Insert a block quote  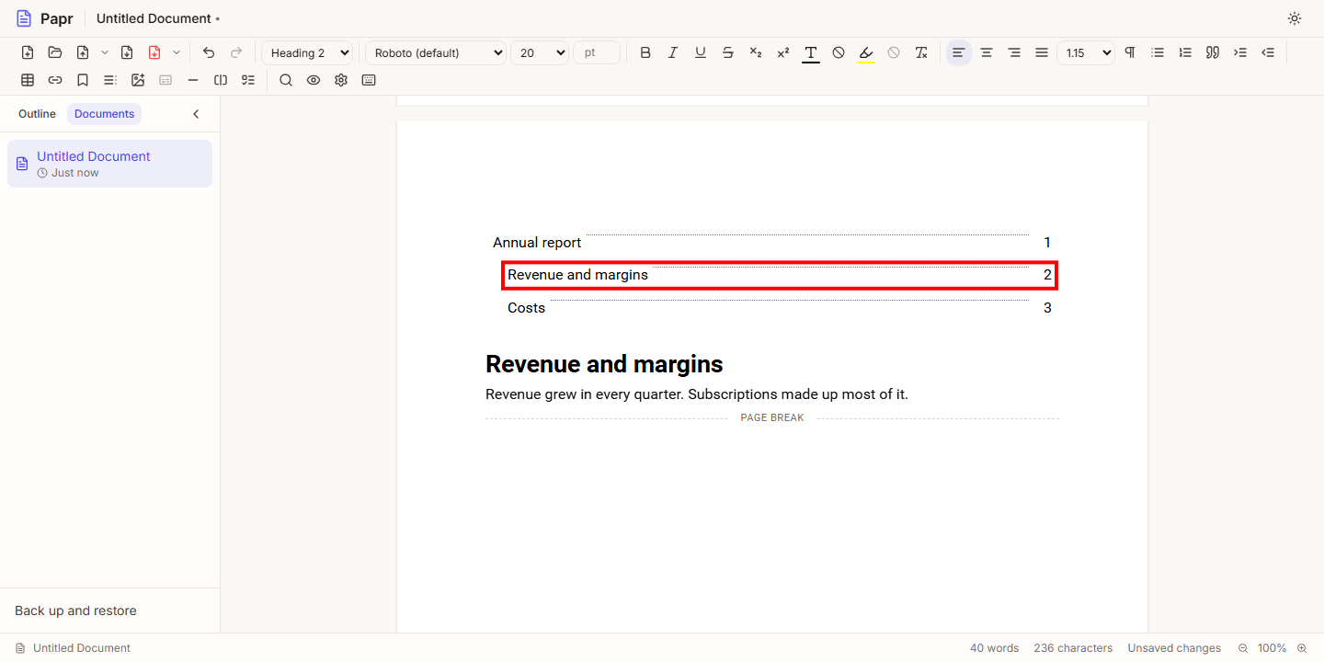[1213, 52]
